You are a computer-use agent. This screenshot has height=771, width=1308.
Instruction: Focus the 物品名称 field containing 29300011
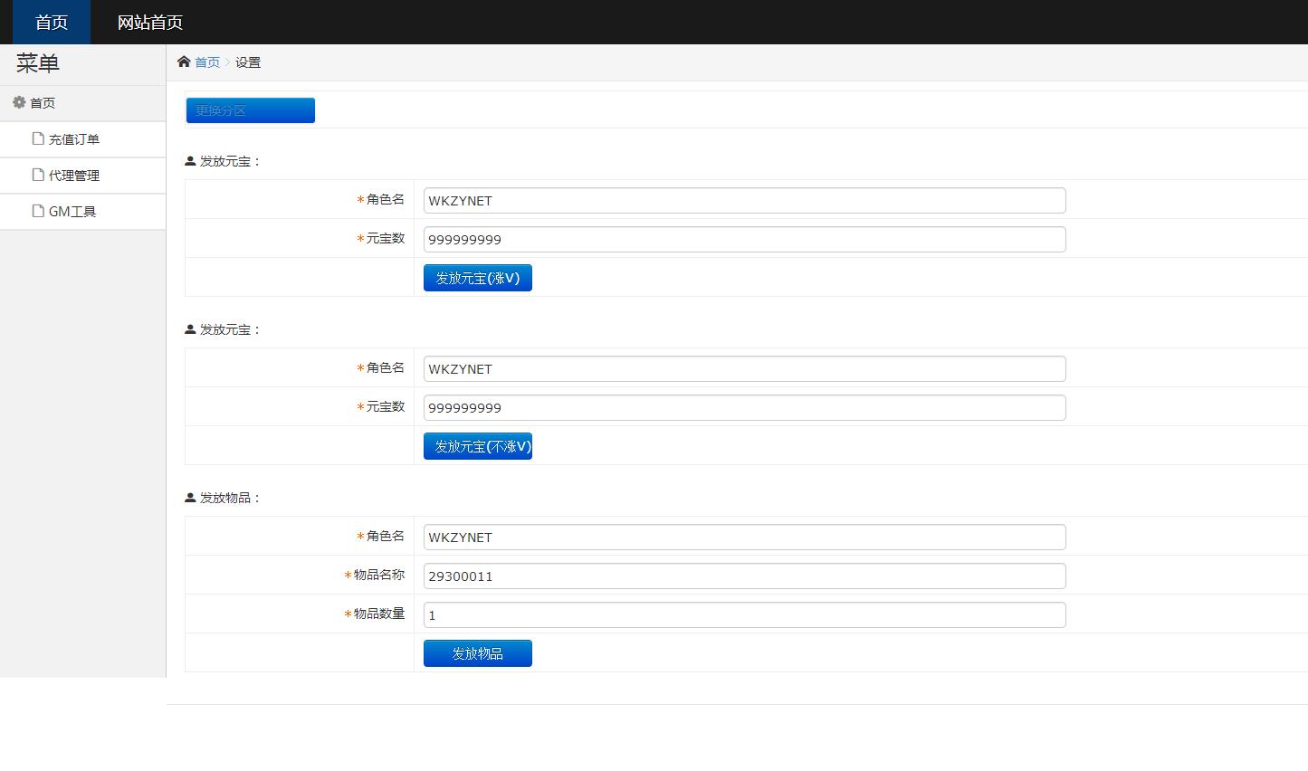[744, 576]
